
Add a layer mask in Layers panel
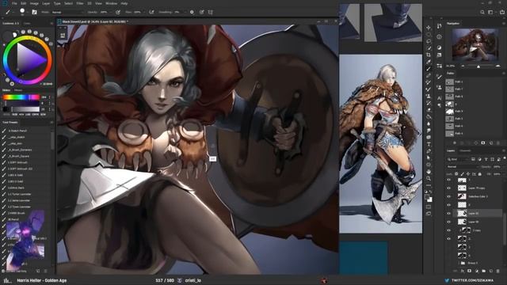(x=470, y=271)
